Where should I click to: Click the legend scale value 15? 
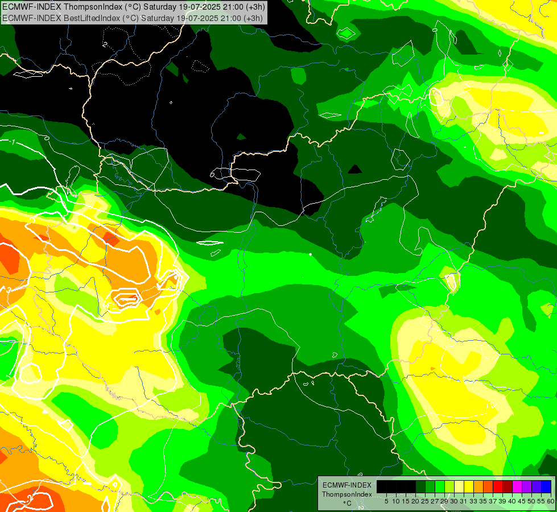406,501
